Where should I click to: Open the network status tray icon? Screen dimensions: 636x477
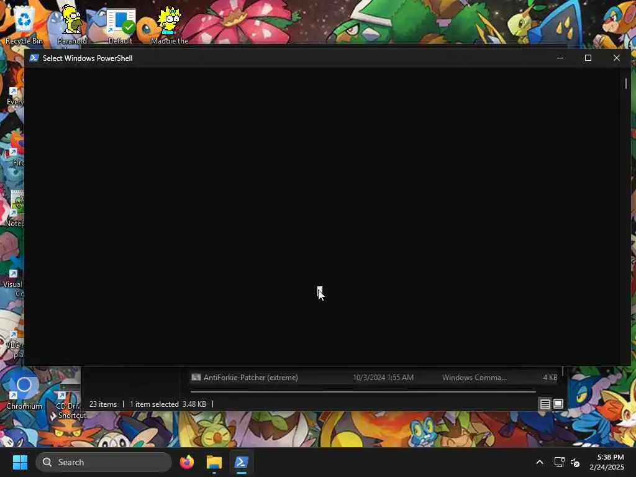point(560,462)
